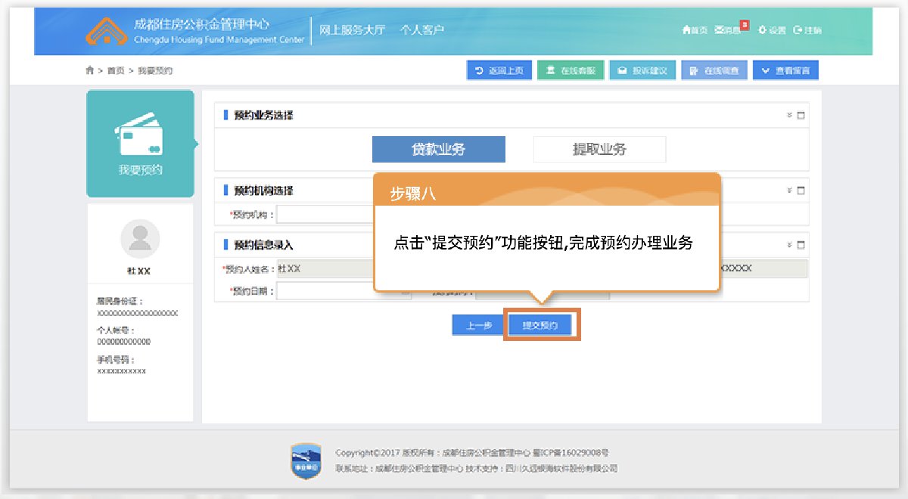Select the 提取业务 option

599,150
